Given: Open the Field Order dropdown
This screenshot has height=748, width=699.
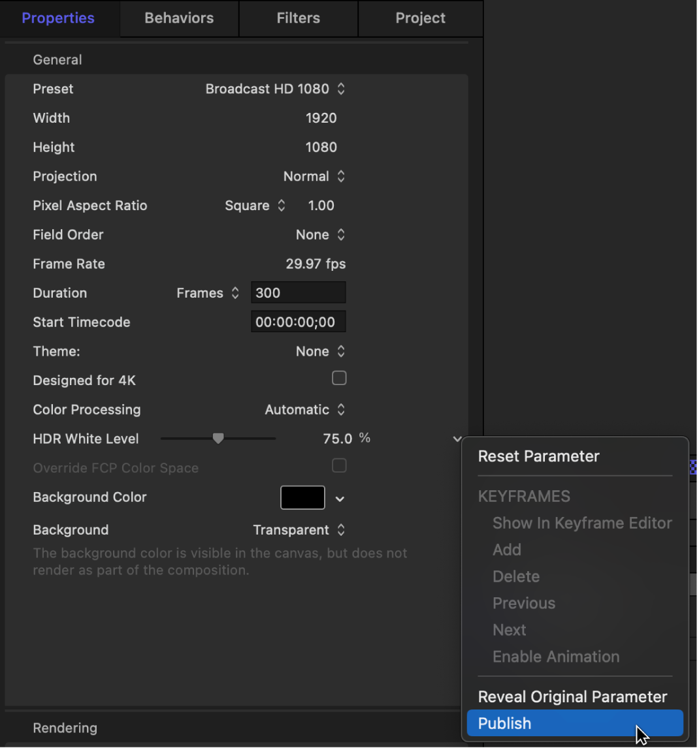Looking at the screenshot, I should pos(320,234).
